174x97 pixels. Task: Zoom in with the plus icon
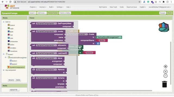click(166, 72)
